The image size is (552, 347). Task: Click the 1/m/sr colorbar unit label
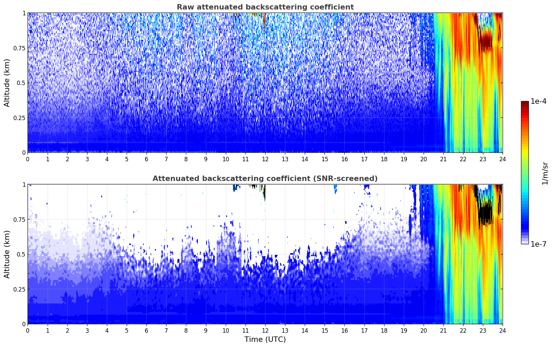545,173
